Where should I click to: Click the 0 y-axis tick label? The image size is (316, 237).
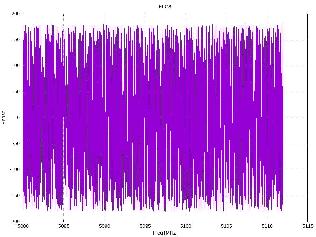click(19, 118)
